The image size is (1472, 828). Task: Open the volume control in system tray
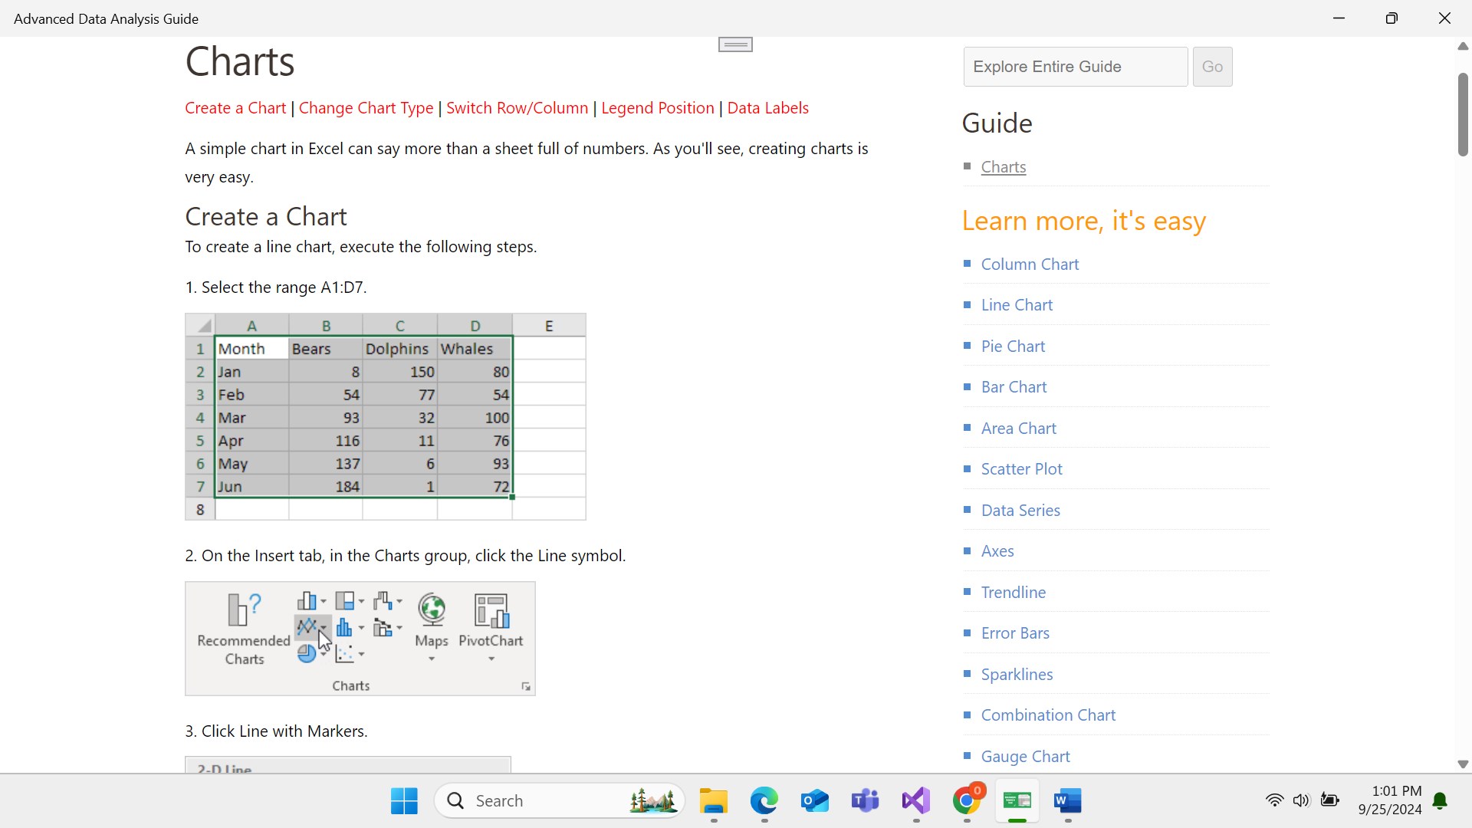(x=1301, y=800)
